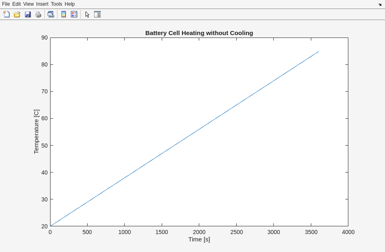Save the figure with the floppy disk icon

click(x=28, y=14)
